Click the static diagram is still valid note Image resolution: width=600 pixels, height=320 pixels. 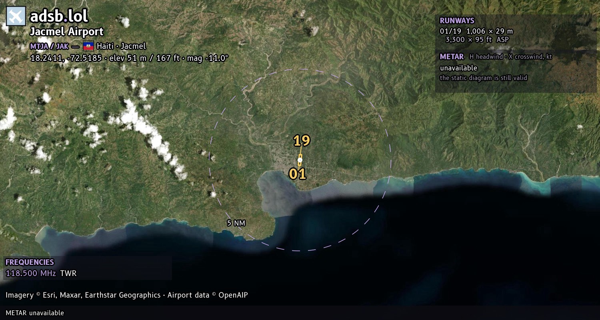[484, 78]
